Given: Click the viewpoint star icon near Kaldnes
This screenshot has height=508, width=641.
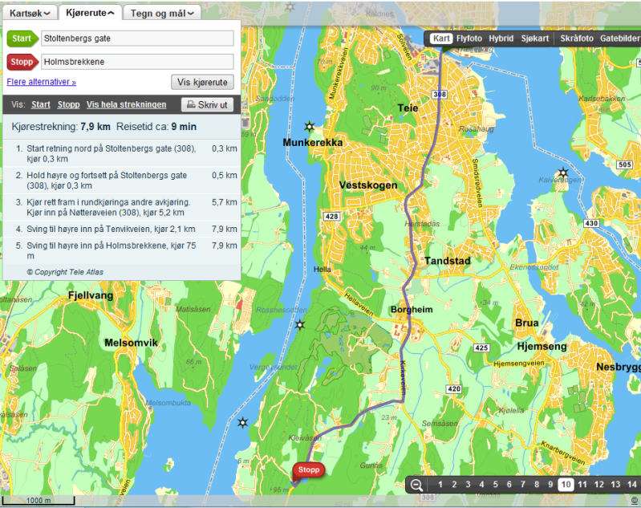Looking at the screenshot, I should [x=562, y=173].
